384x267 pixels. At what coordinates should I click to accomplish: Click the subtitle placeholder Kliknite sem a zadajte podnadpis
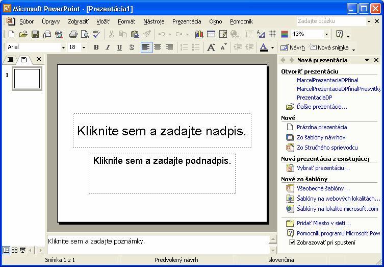pos(162,174)
